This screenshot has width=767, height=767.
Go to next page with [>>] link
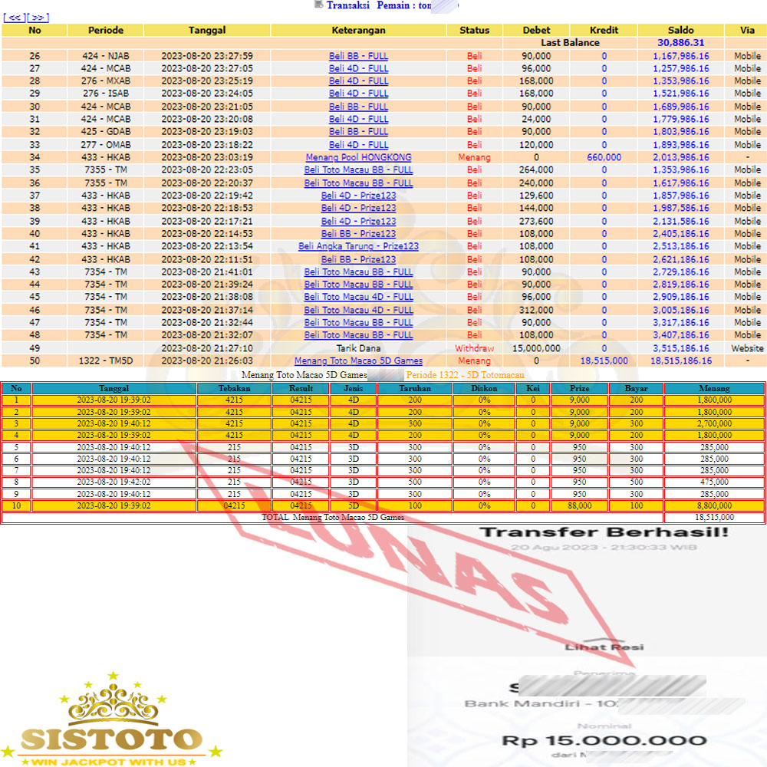tap(38, 18)
